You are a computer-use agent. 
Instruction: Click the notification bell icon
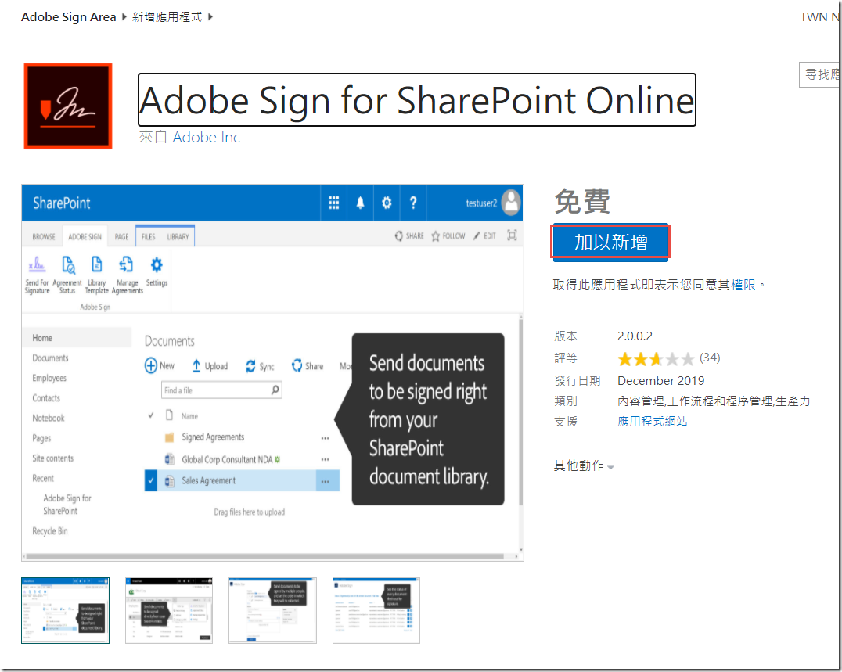click(x=360, y=203)
